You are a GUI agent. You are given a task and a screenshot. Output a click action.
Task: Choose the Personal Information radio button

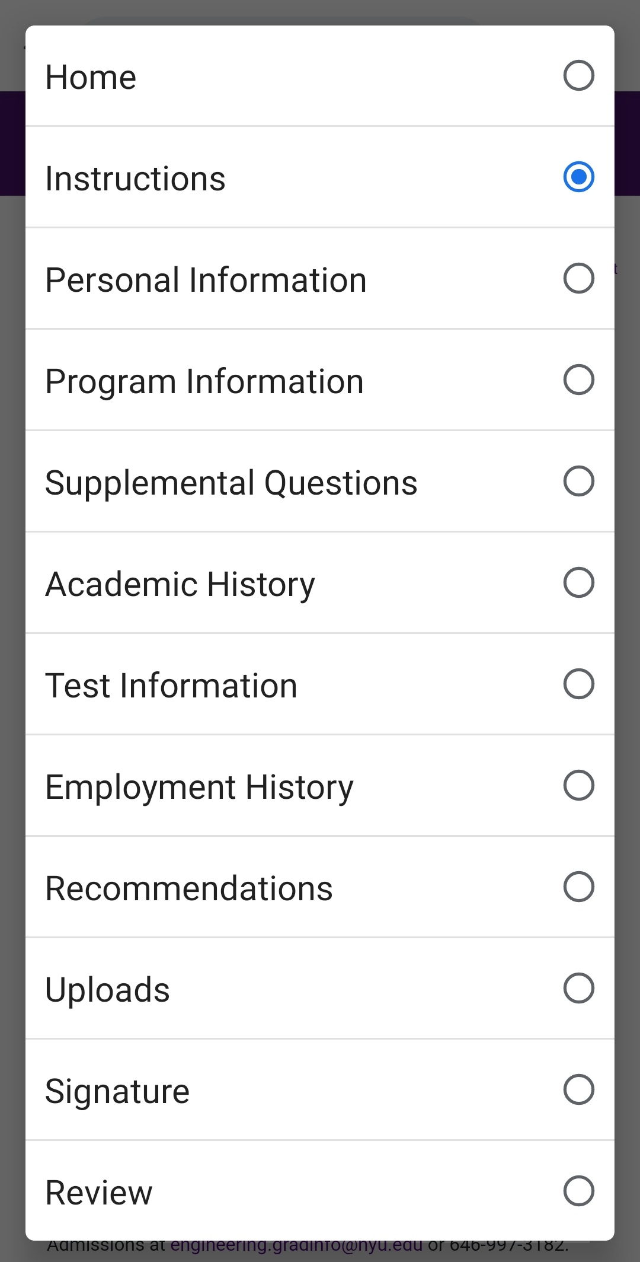click(578, 279)
